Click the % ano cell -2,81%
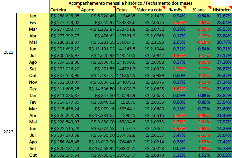232x158 pixels. (x=199, y=122)
